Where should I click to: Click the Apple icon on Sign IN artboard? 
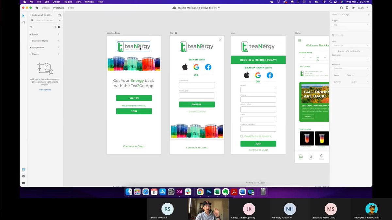185,67
